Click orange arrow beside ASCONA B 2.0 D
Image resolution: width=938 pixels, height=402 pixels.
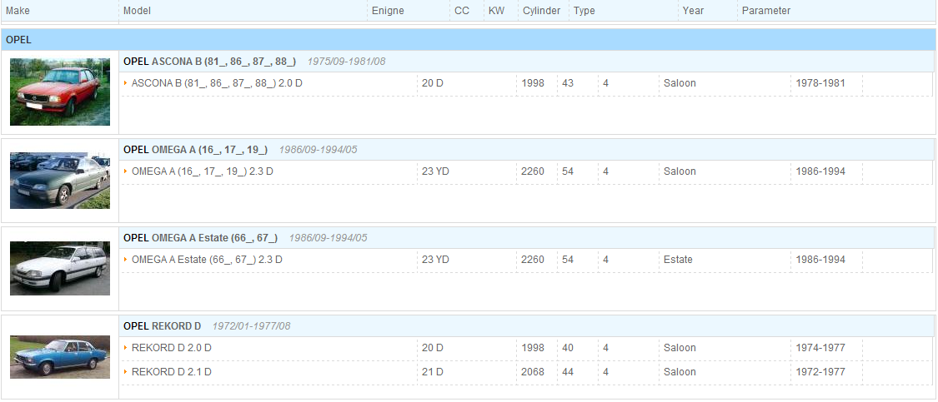coord(126,83)
